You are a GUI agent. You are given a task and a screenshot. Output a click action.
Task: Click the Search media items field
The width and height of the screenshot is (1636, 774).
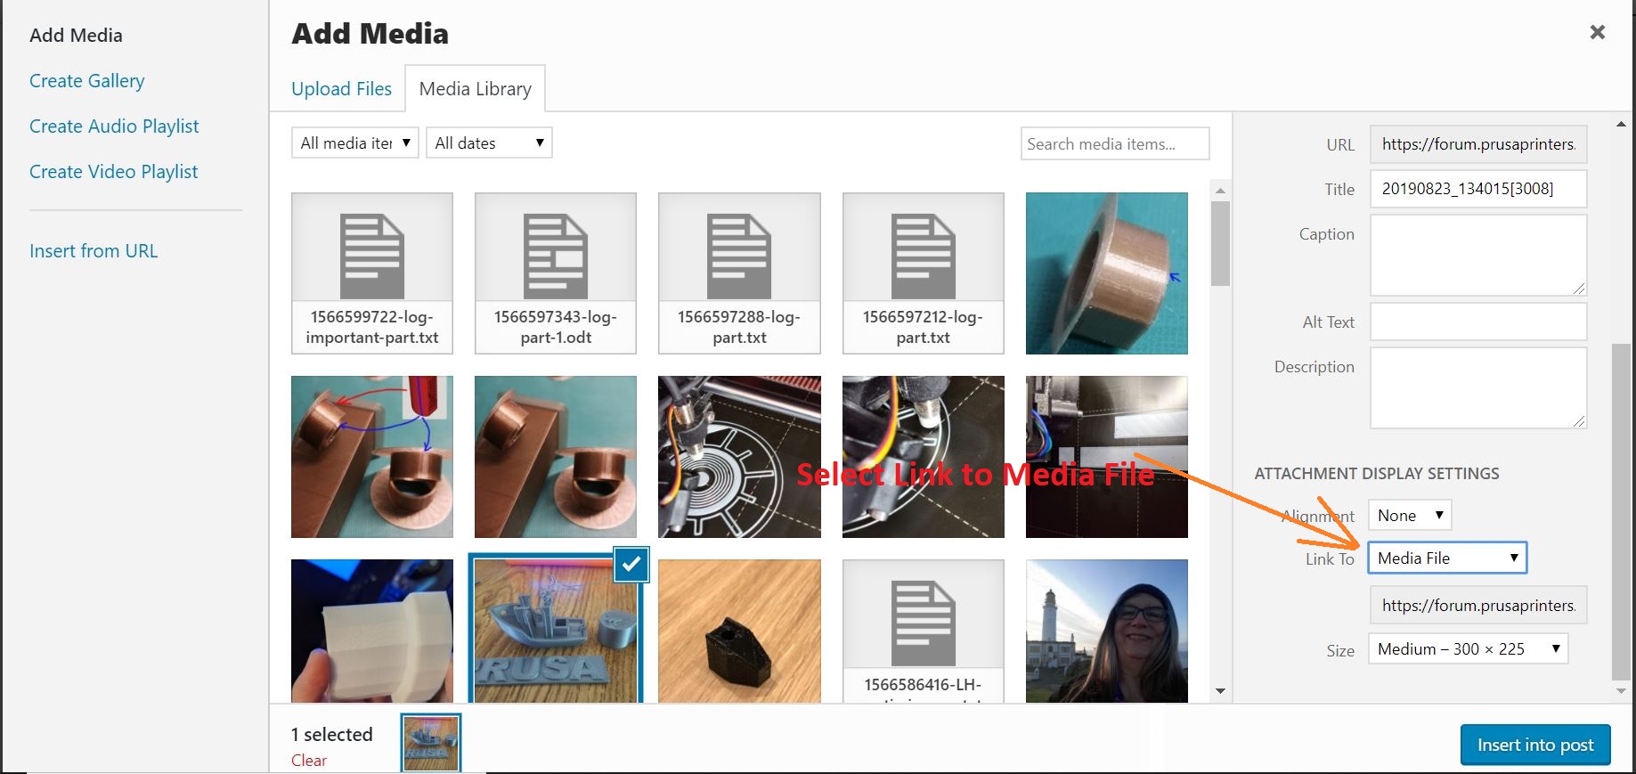point(1114,144)
